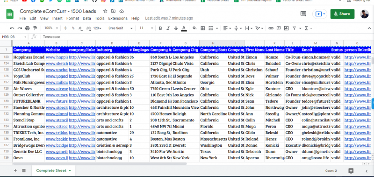Open the Extensions menu

pos(118,18)
